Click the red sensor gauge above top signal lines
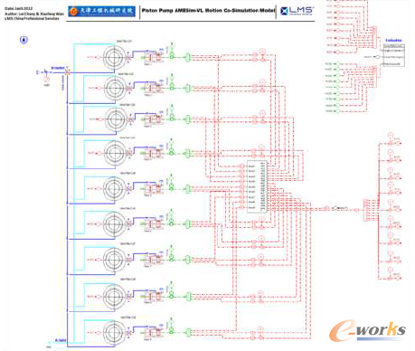 (262, 52)
